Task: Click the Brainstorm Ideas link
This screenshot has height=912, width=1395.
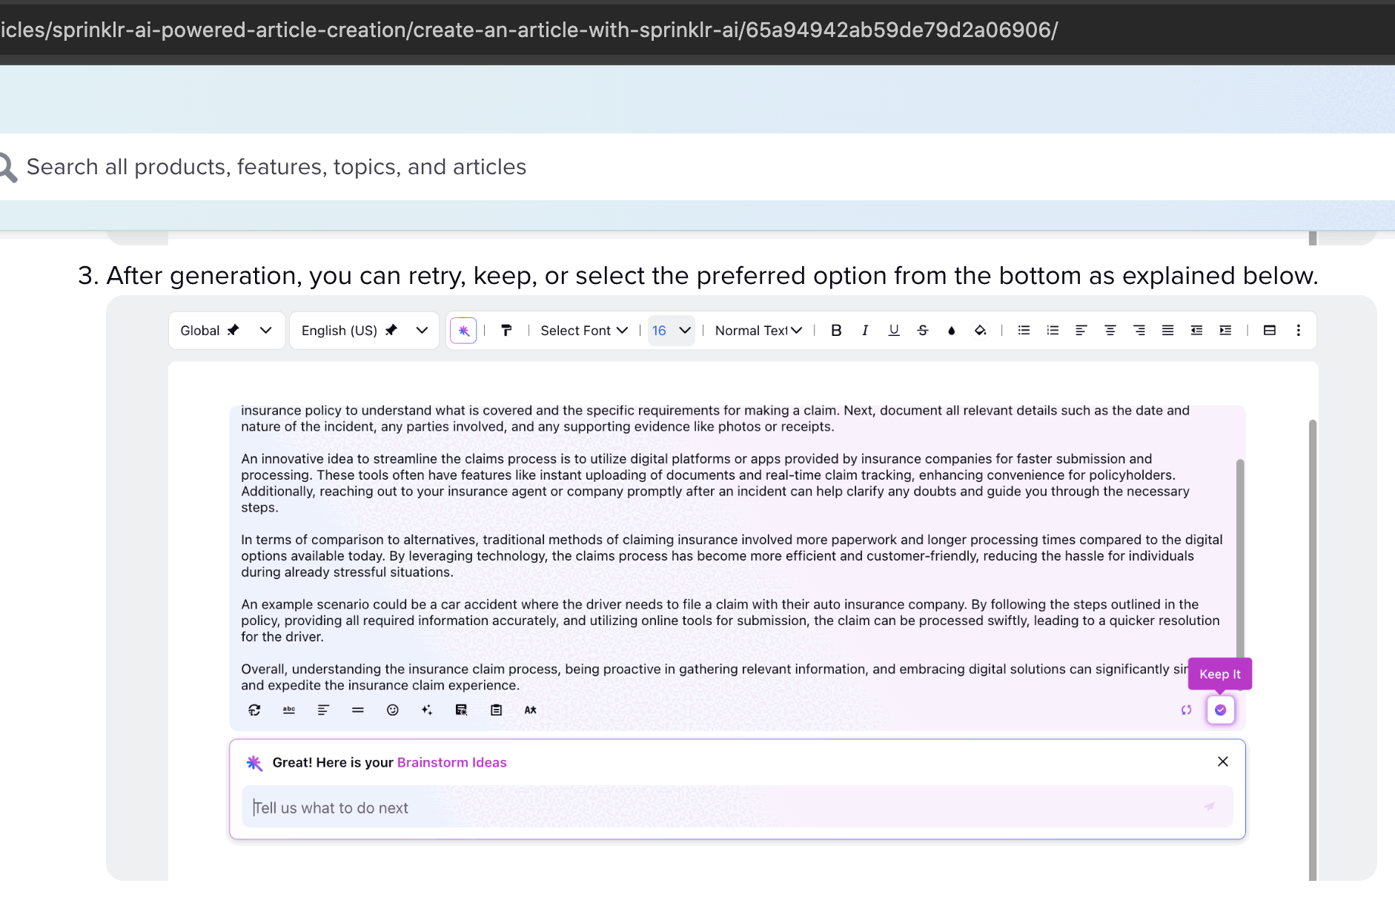Action: (452, 762)
